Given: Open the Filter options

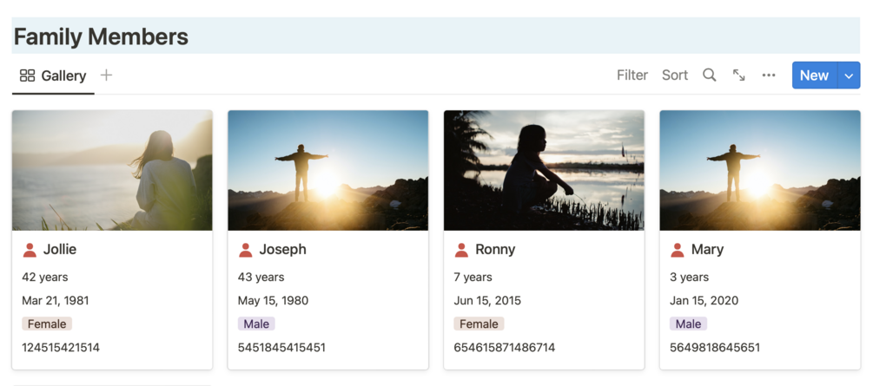Looking at the screenshot, I should click(632, 75).
